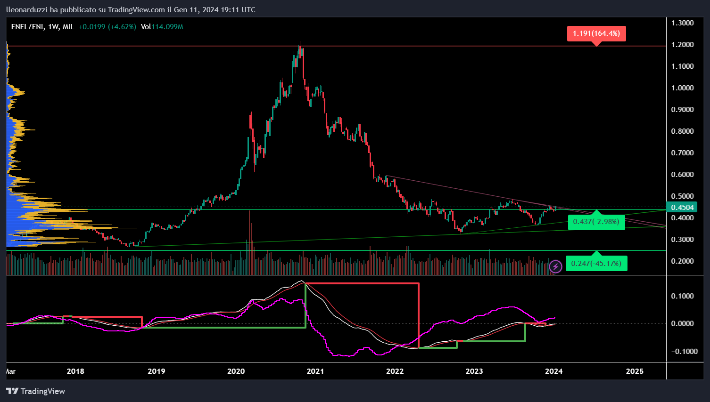This screenshot has width=710, height=402.
Task: Click the ENEL/ENI symbol title
Action: [x=27, y=27]
